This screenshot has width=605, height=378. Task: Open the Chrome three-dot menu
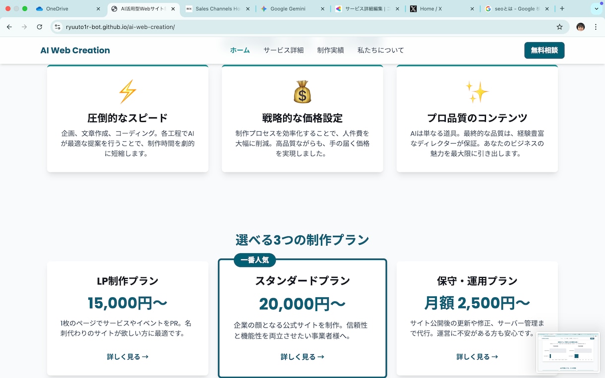coord(596,27)
